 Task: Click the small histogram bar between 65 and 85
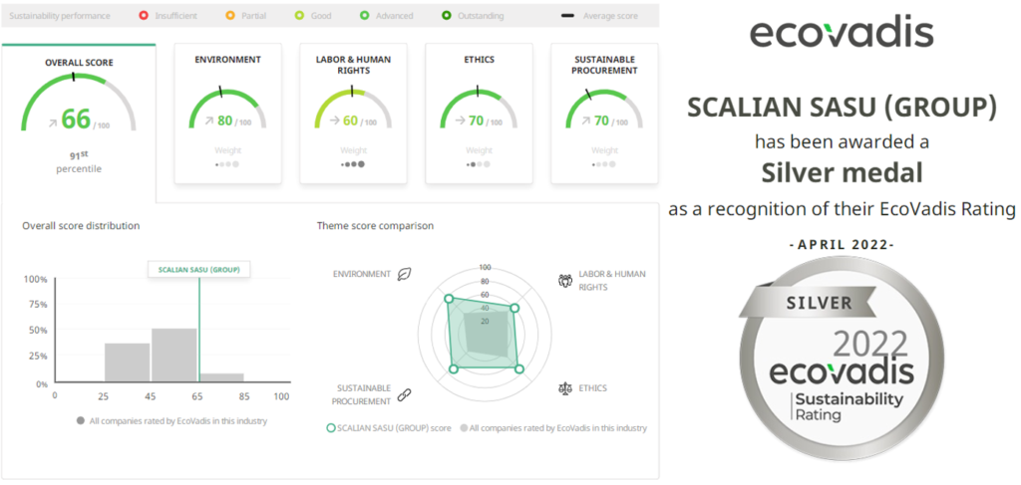pyautogui.click(x=222, y=377)
